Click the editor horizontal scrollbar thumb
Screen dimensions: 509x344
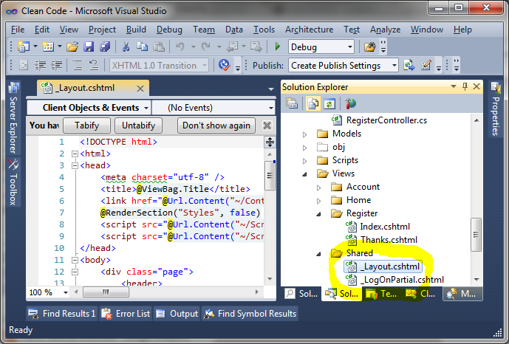106,292
